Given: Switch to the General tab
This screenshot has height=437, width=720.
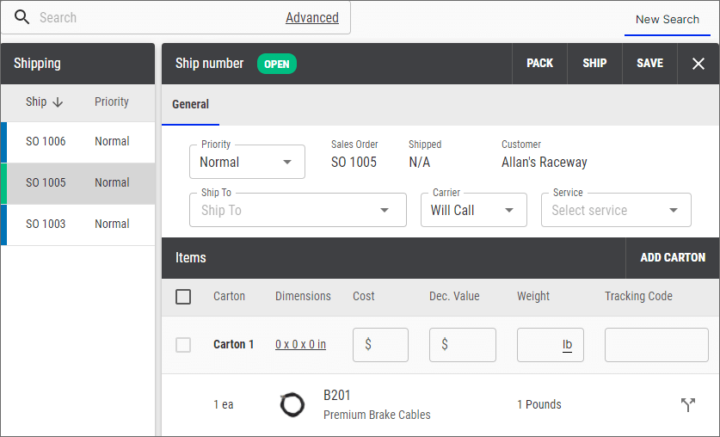Looking at the screenshot, I should click(x=190, y=105).
